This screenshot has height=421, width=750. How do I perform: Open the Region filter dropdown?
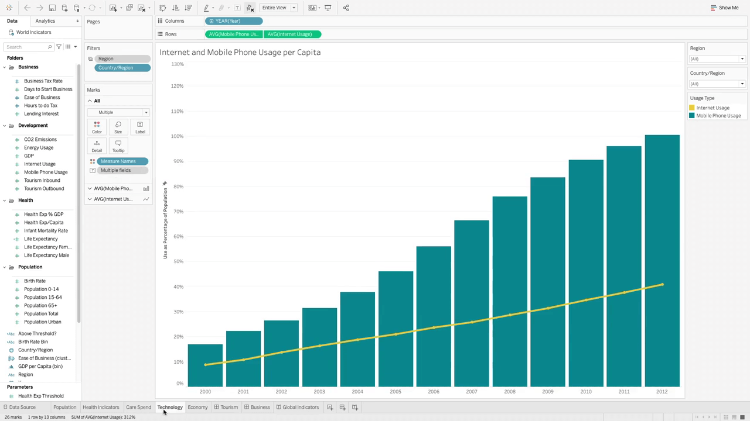point(717,58)
